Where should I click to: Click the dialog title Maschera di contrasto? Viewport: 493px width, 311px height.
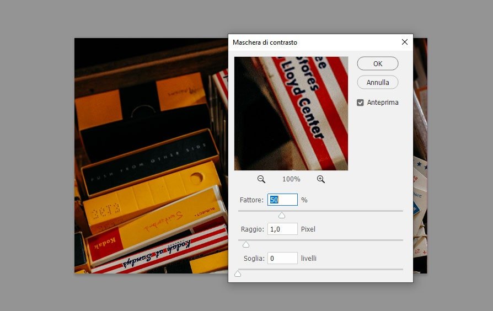pyautogui.click(x=265, y=42)
